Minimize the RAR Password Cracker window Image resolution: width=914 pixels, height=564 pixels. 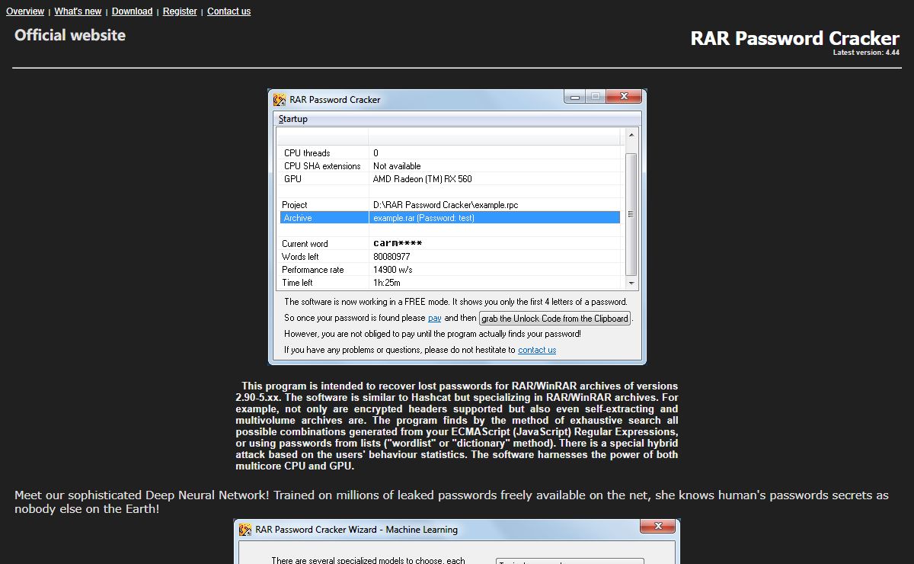575,97
